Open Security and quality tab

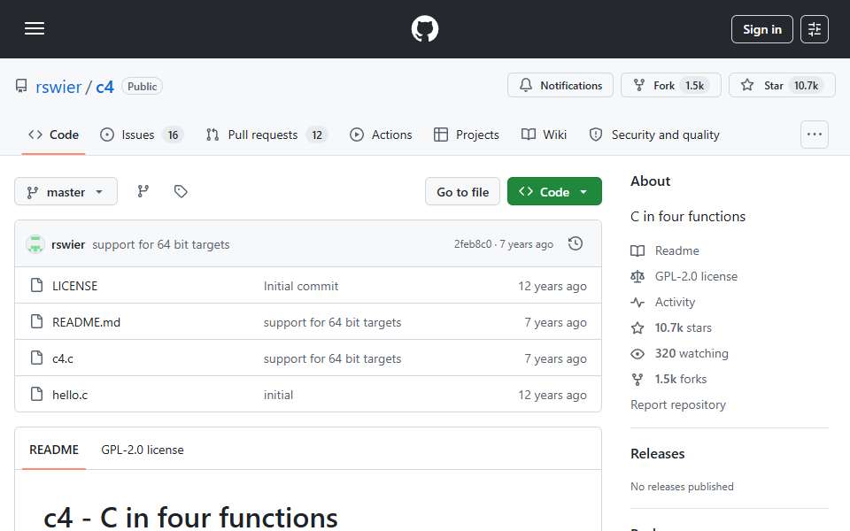(x=654, y=135)
